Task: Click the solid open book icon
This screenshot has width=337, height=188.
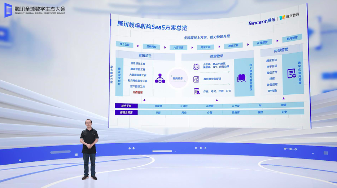Action: [241, 78]
